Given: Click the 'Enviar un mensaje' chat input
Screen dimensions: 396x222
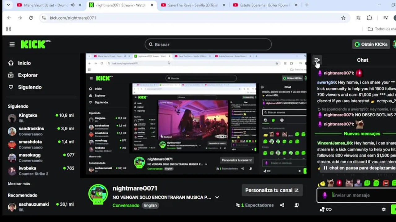Looking at the screenshot, I should click(356, 195).
